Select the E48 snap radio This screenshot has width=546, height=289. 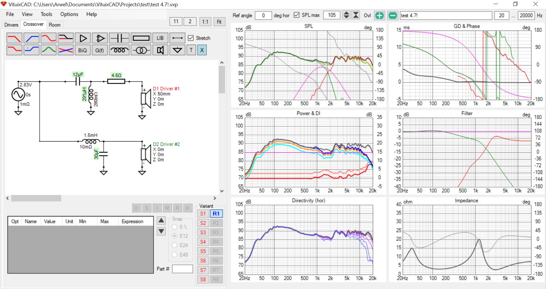(x=174, y=255)
